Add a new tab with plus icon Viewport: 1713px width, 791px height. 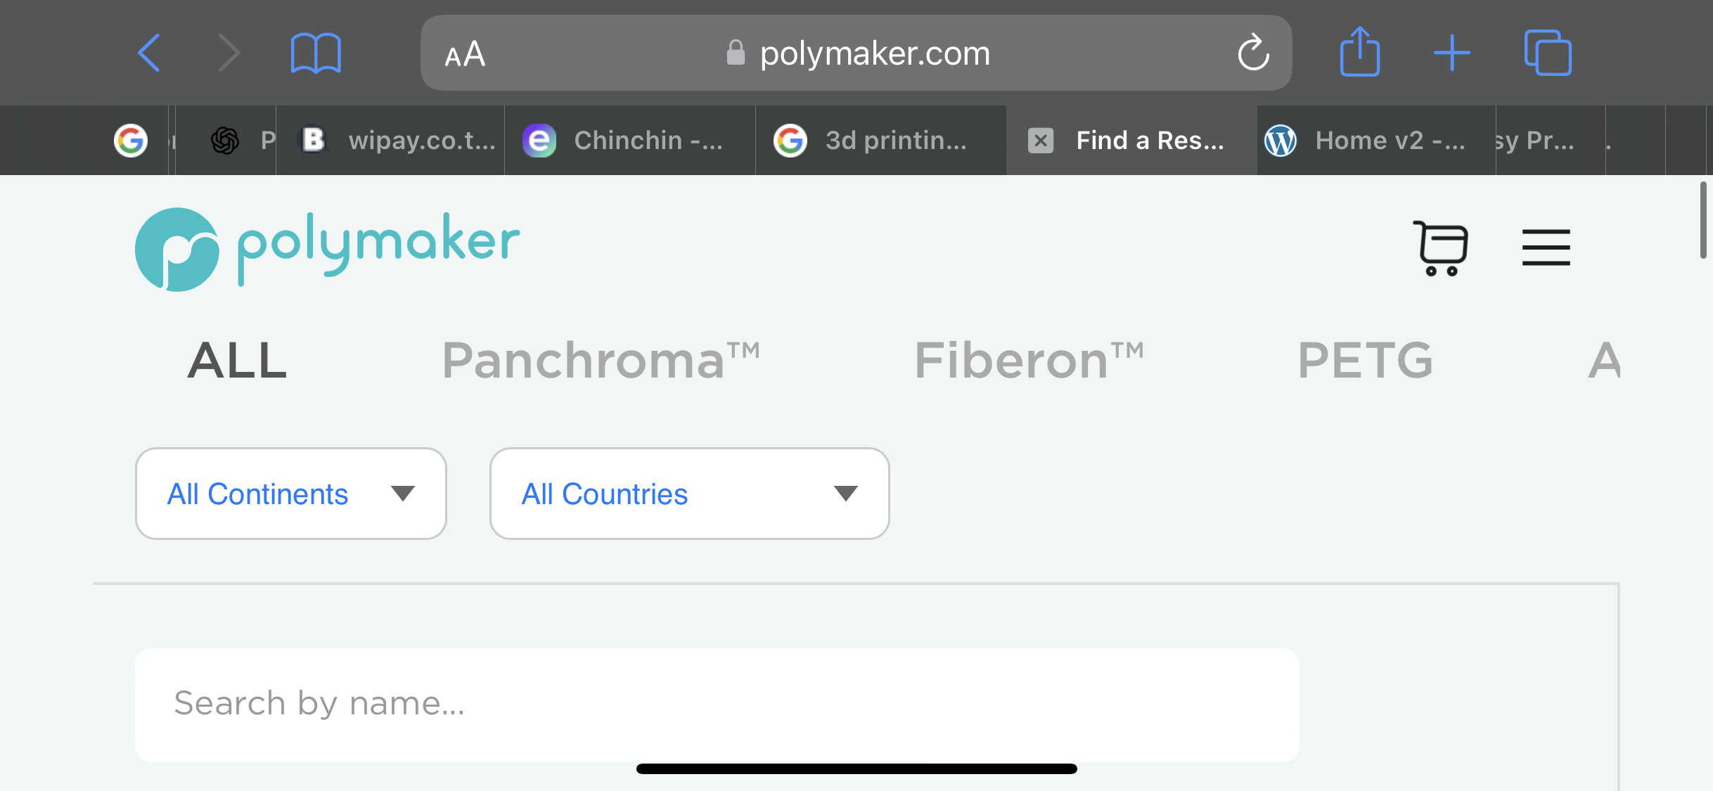(x=1452, y=53)
